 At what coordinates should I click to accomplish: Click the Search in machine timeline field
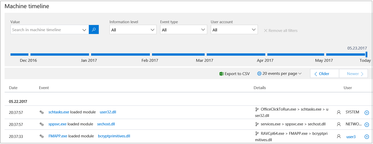pos(46,30)
